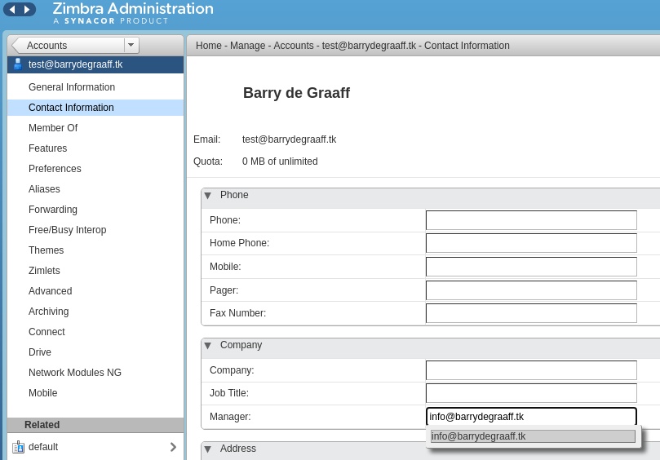
Task: Click the default COS icon under Related
Action: [18, 447]
